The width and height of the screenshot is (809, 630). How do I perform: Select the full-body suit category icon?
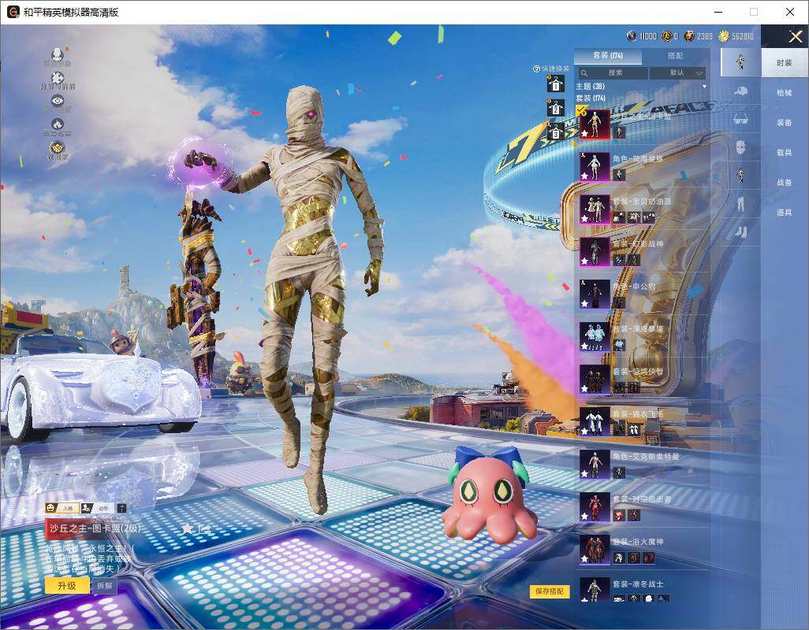[x=740, y=61]
